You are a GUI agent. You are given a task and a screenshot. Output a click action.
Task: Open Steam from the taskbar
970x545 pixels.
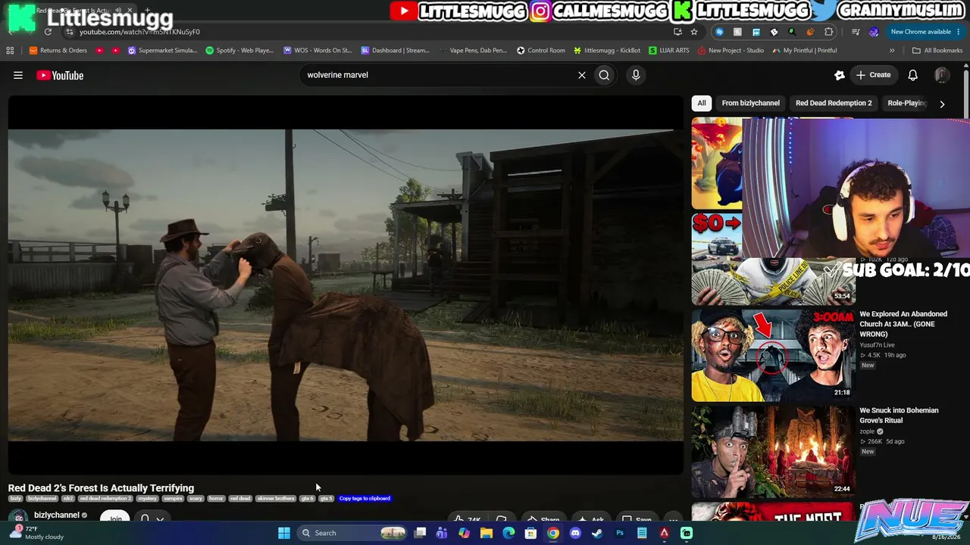coord(597,533)
